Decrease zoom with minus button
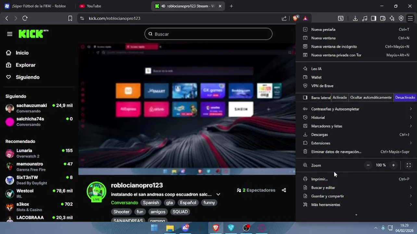The width and height of the screenshot is (417, 234). 368,165
